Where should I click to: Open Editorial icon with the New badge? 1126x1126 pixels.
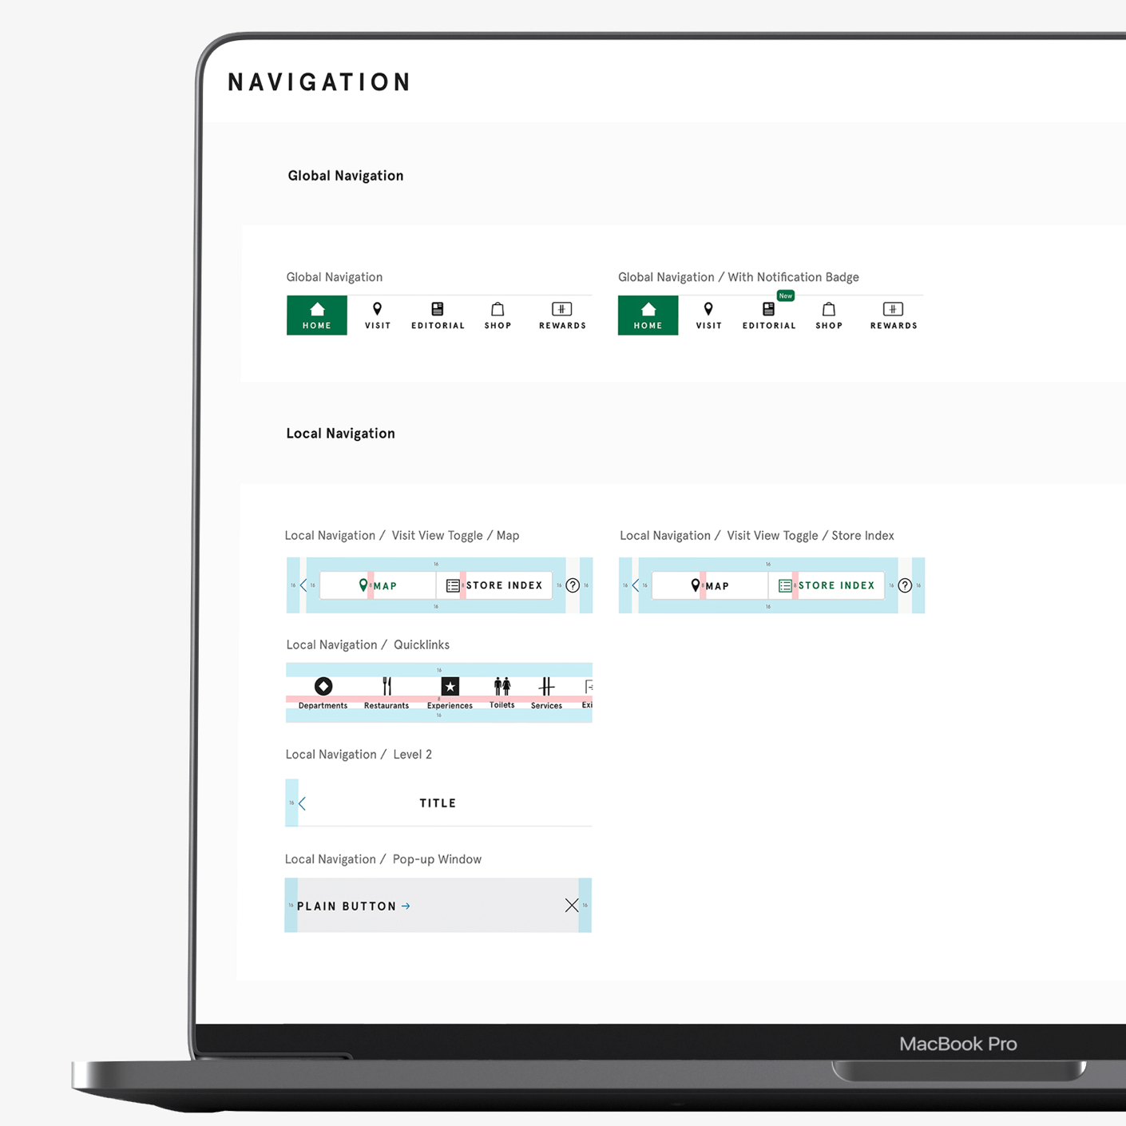click(x=768, y=310)
